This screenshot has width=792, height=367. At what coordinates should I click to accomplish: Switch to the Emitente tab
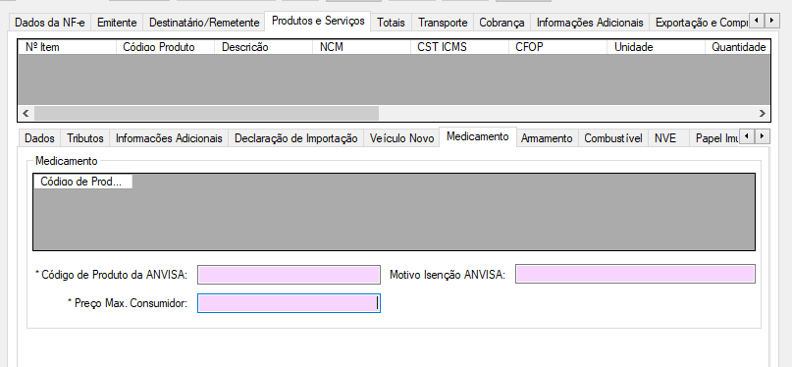117,23
